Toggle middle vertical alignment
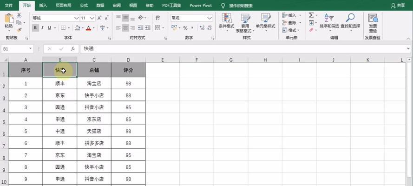Image resolution: width=413 pixels, height=186 pixels. pyautogui.click(x=125, y=18)
